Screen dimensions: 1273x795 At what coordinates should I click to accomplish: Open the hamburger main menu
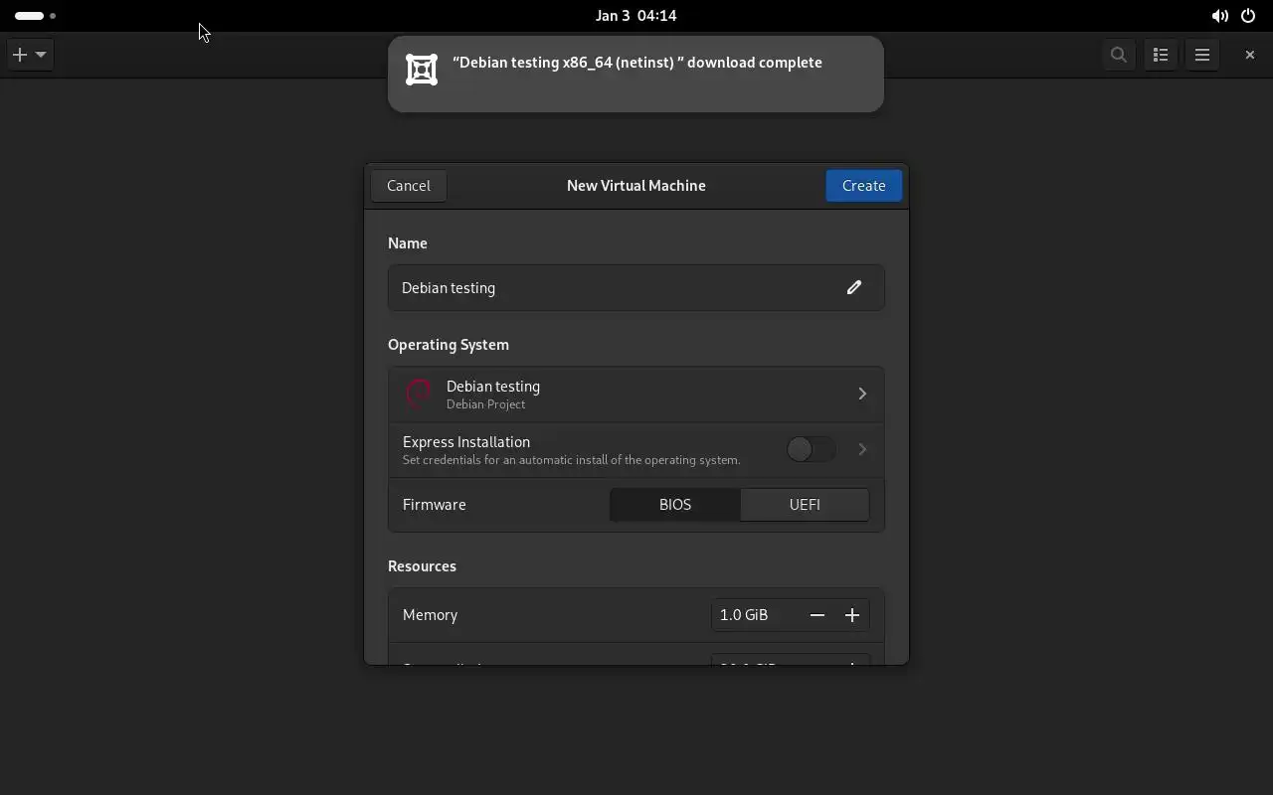click(x=1202, y=55)
